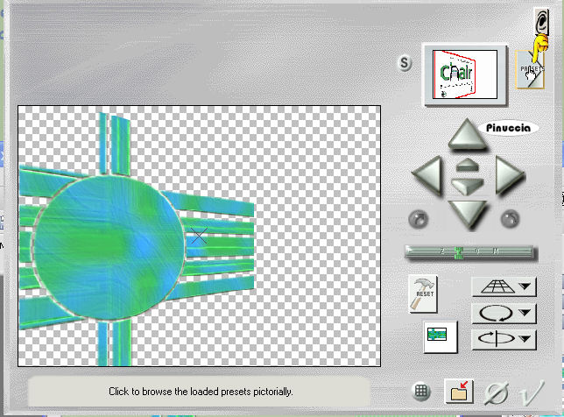Click the eye logo icon at top right

(542, 22)
